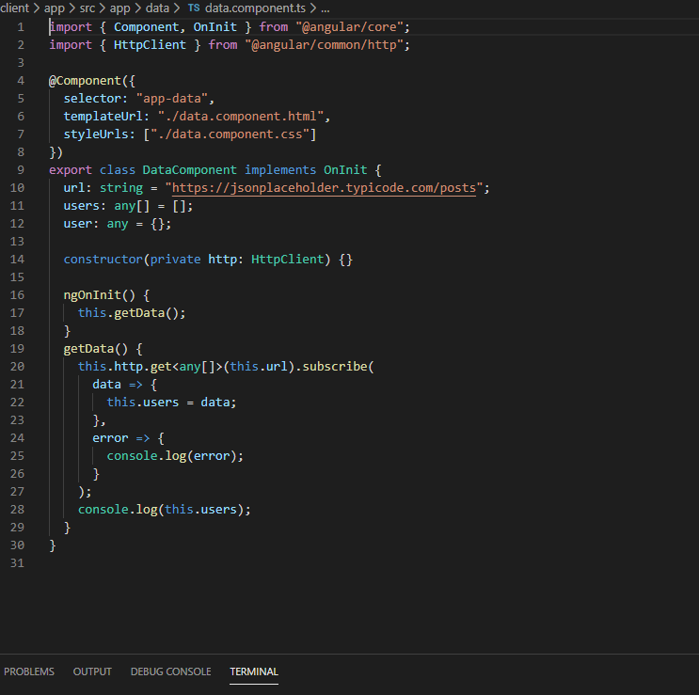Click the DataComponent class name
The height and width of the screenshot is (695, 699).
pos(189,170)
